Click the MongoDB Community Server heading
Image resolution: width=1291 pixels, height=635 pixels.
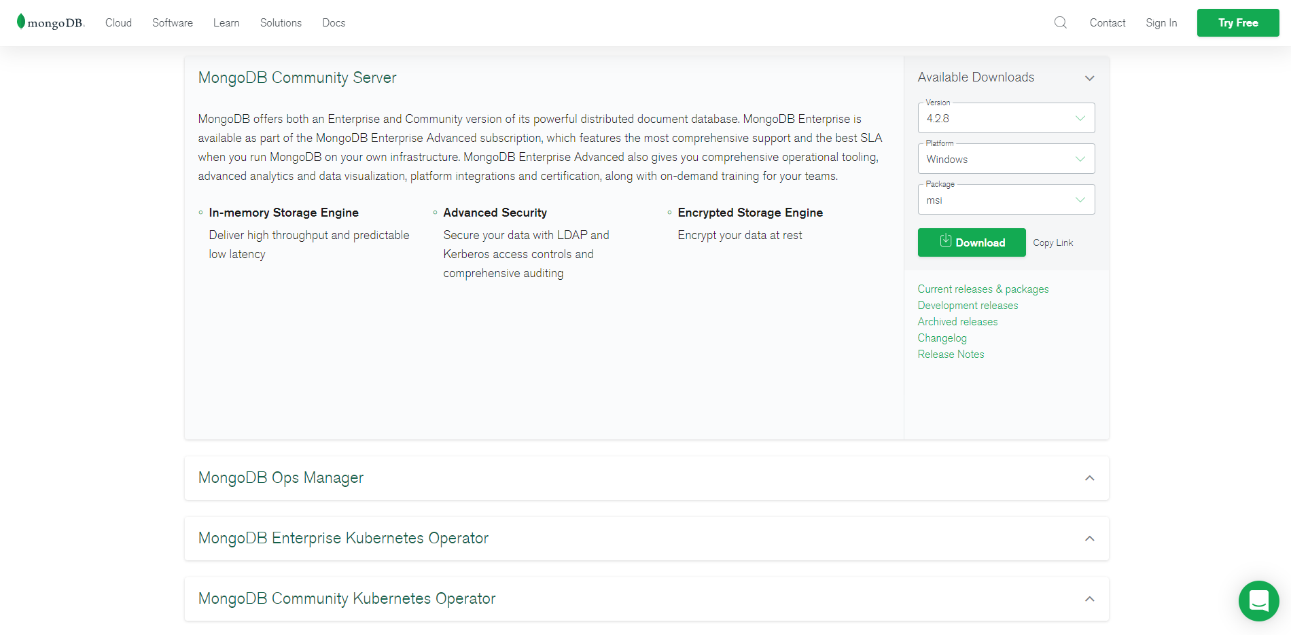pyautogui.click(x=298, y=77)
